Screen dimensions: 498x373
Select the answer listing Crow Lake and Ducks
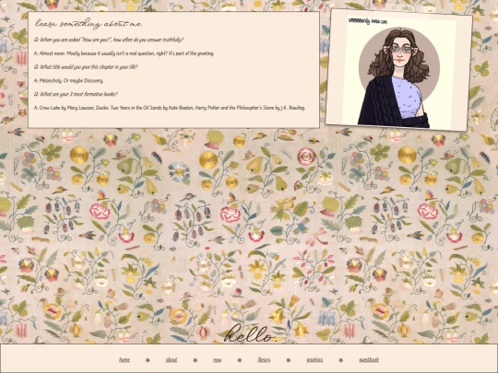pyautogui.click(x=170, y=108)
